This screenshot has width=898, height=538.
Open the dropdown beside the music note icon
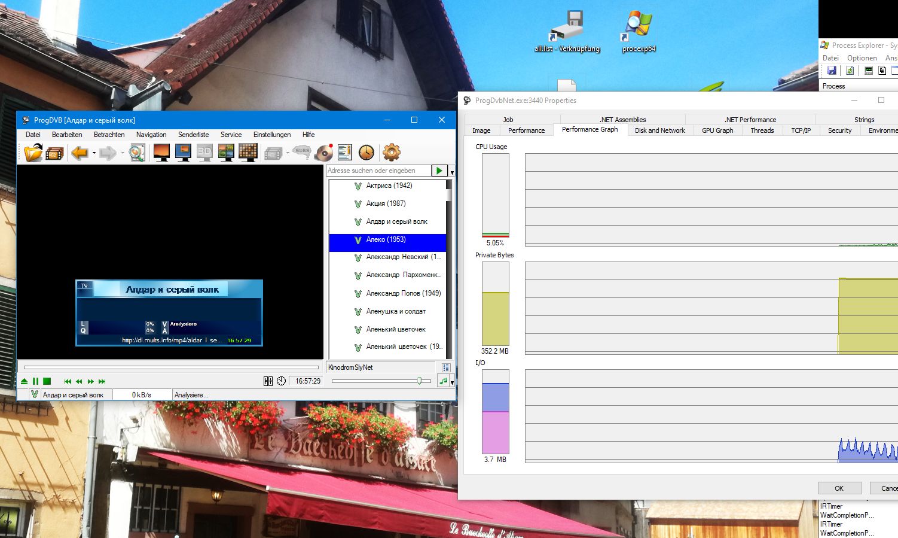tap(452, 382)
